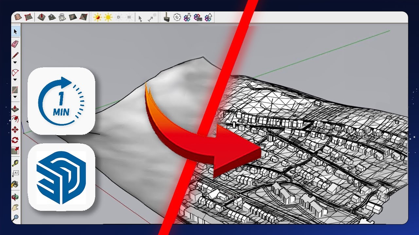Select the Zoom magnifier tool
Viewport: 419px width, 235px height.
pos(15,217)
